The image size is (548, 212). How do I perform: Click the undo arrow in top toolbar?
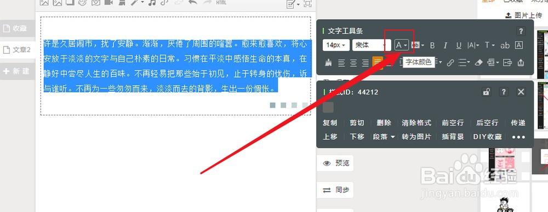pyautogui.click(x=192, y=2)
